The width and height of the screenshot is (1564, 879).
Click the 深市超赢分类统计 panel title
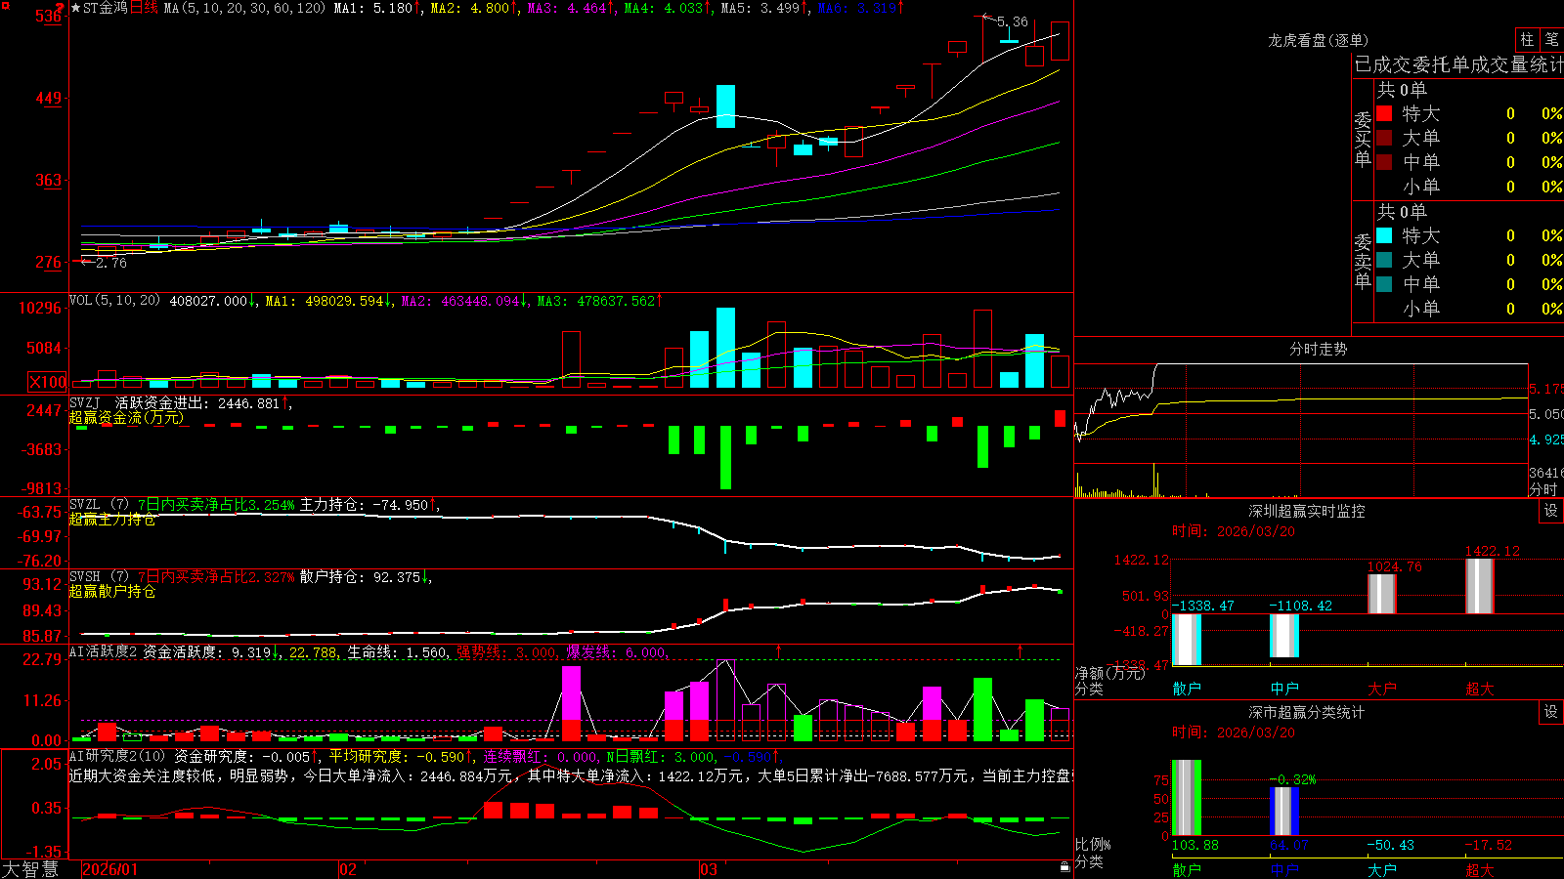click(x=1306, y=712)
